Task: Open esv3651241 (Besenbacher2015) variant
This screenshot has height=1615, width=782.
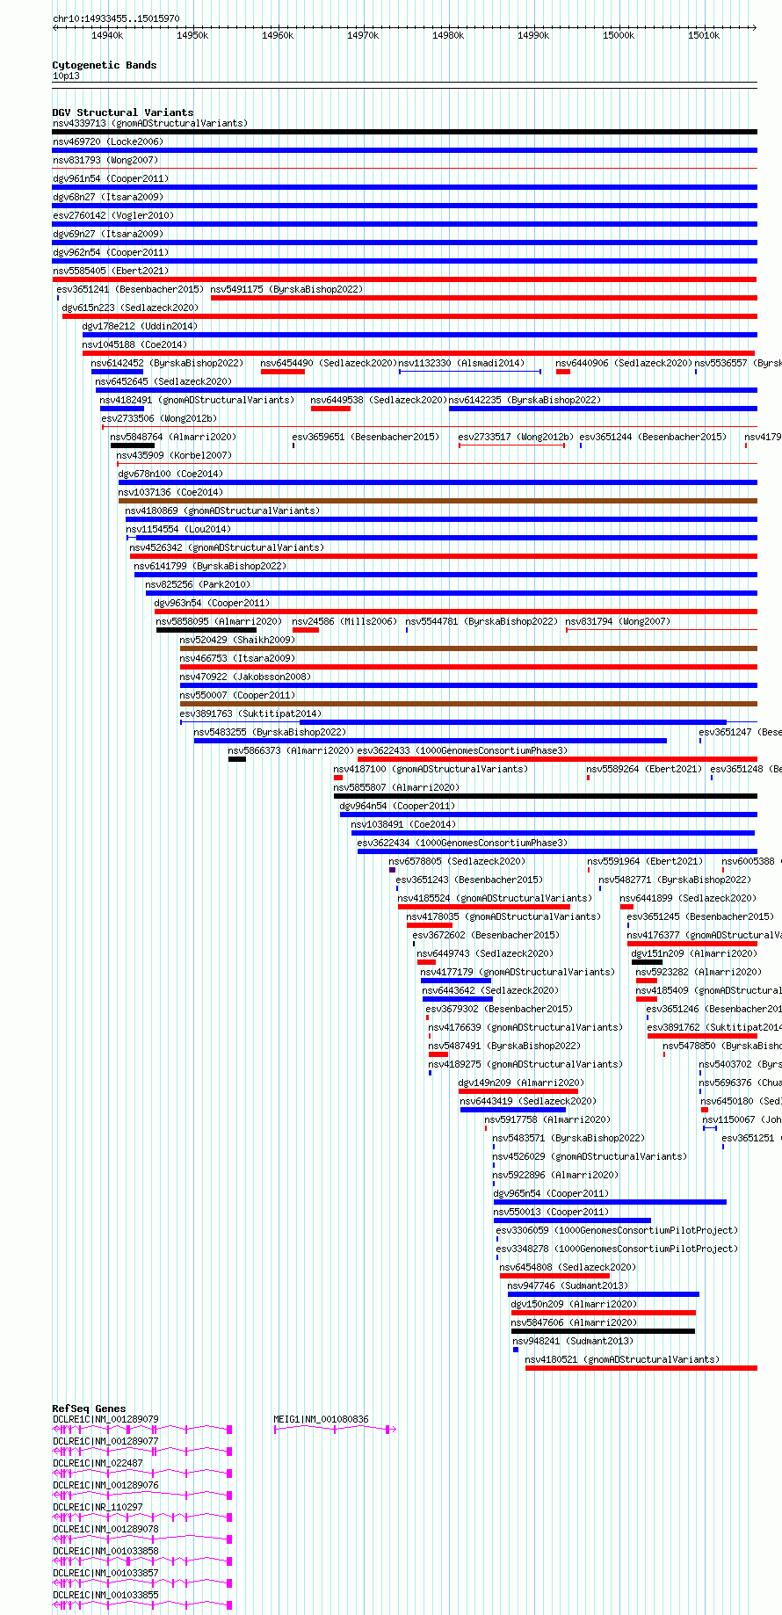Action: [x=130, y=289]
